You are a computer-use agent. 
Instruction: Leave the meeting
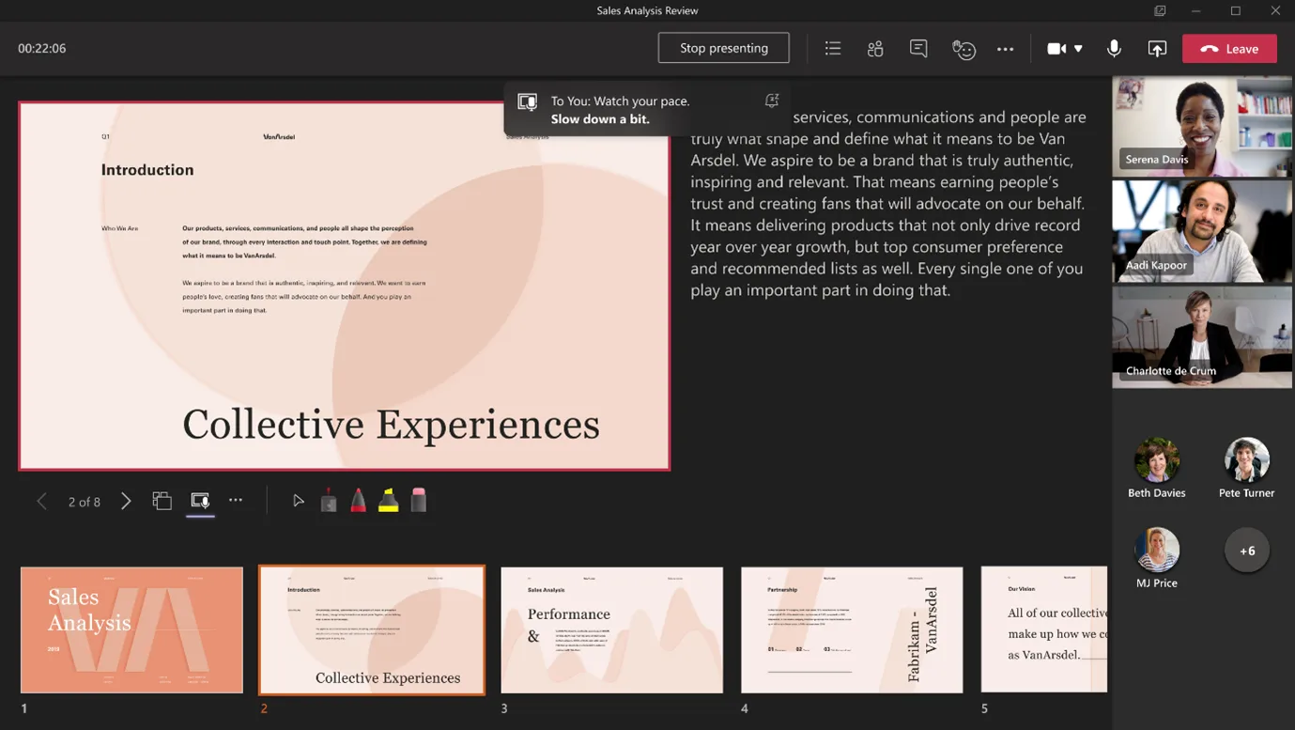coord(1228,48)
